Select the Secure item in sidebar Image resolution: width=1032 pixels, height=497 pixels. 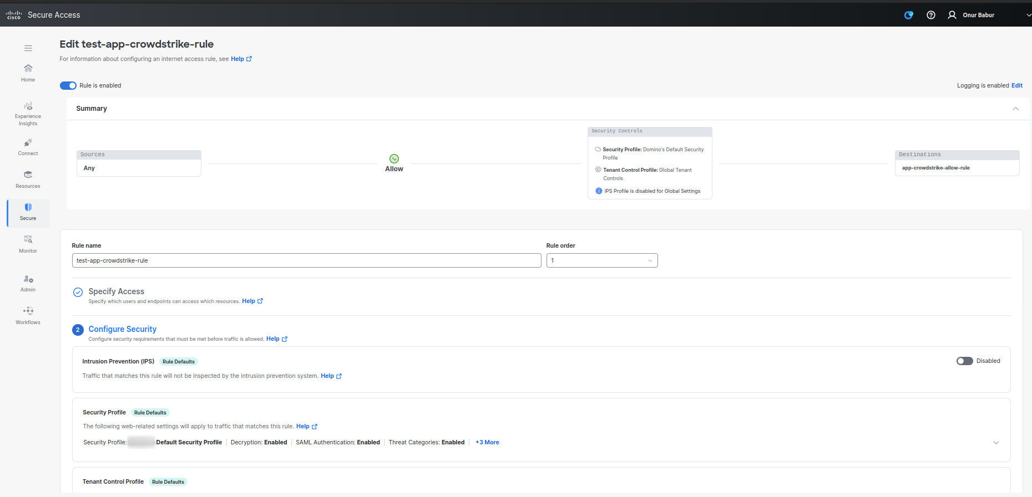coord(28,212)
